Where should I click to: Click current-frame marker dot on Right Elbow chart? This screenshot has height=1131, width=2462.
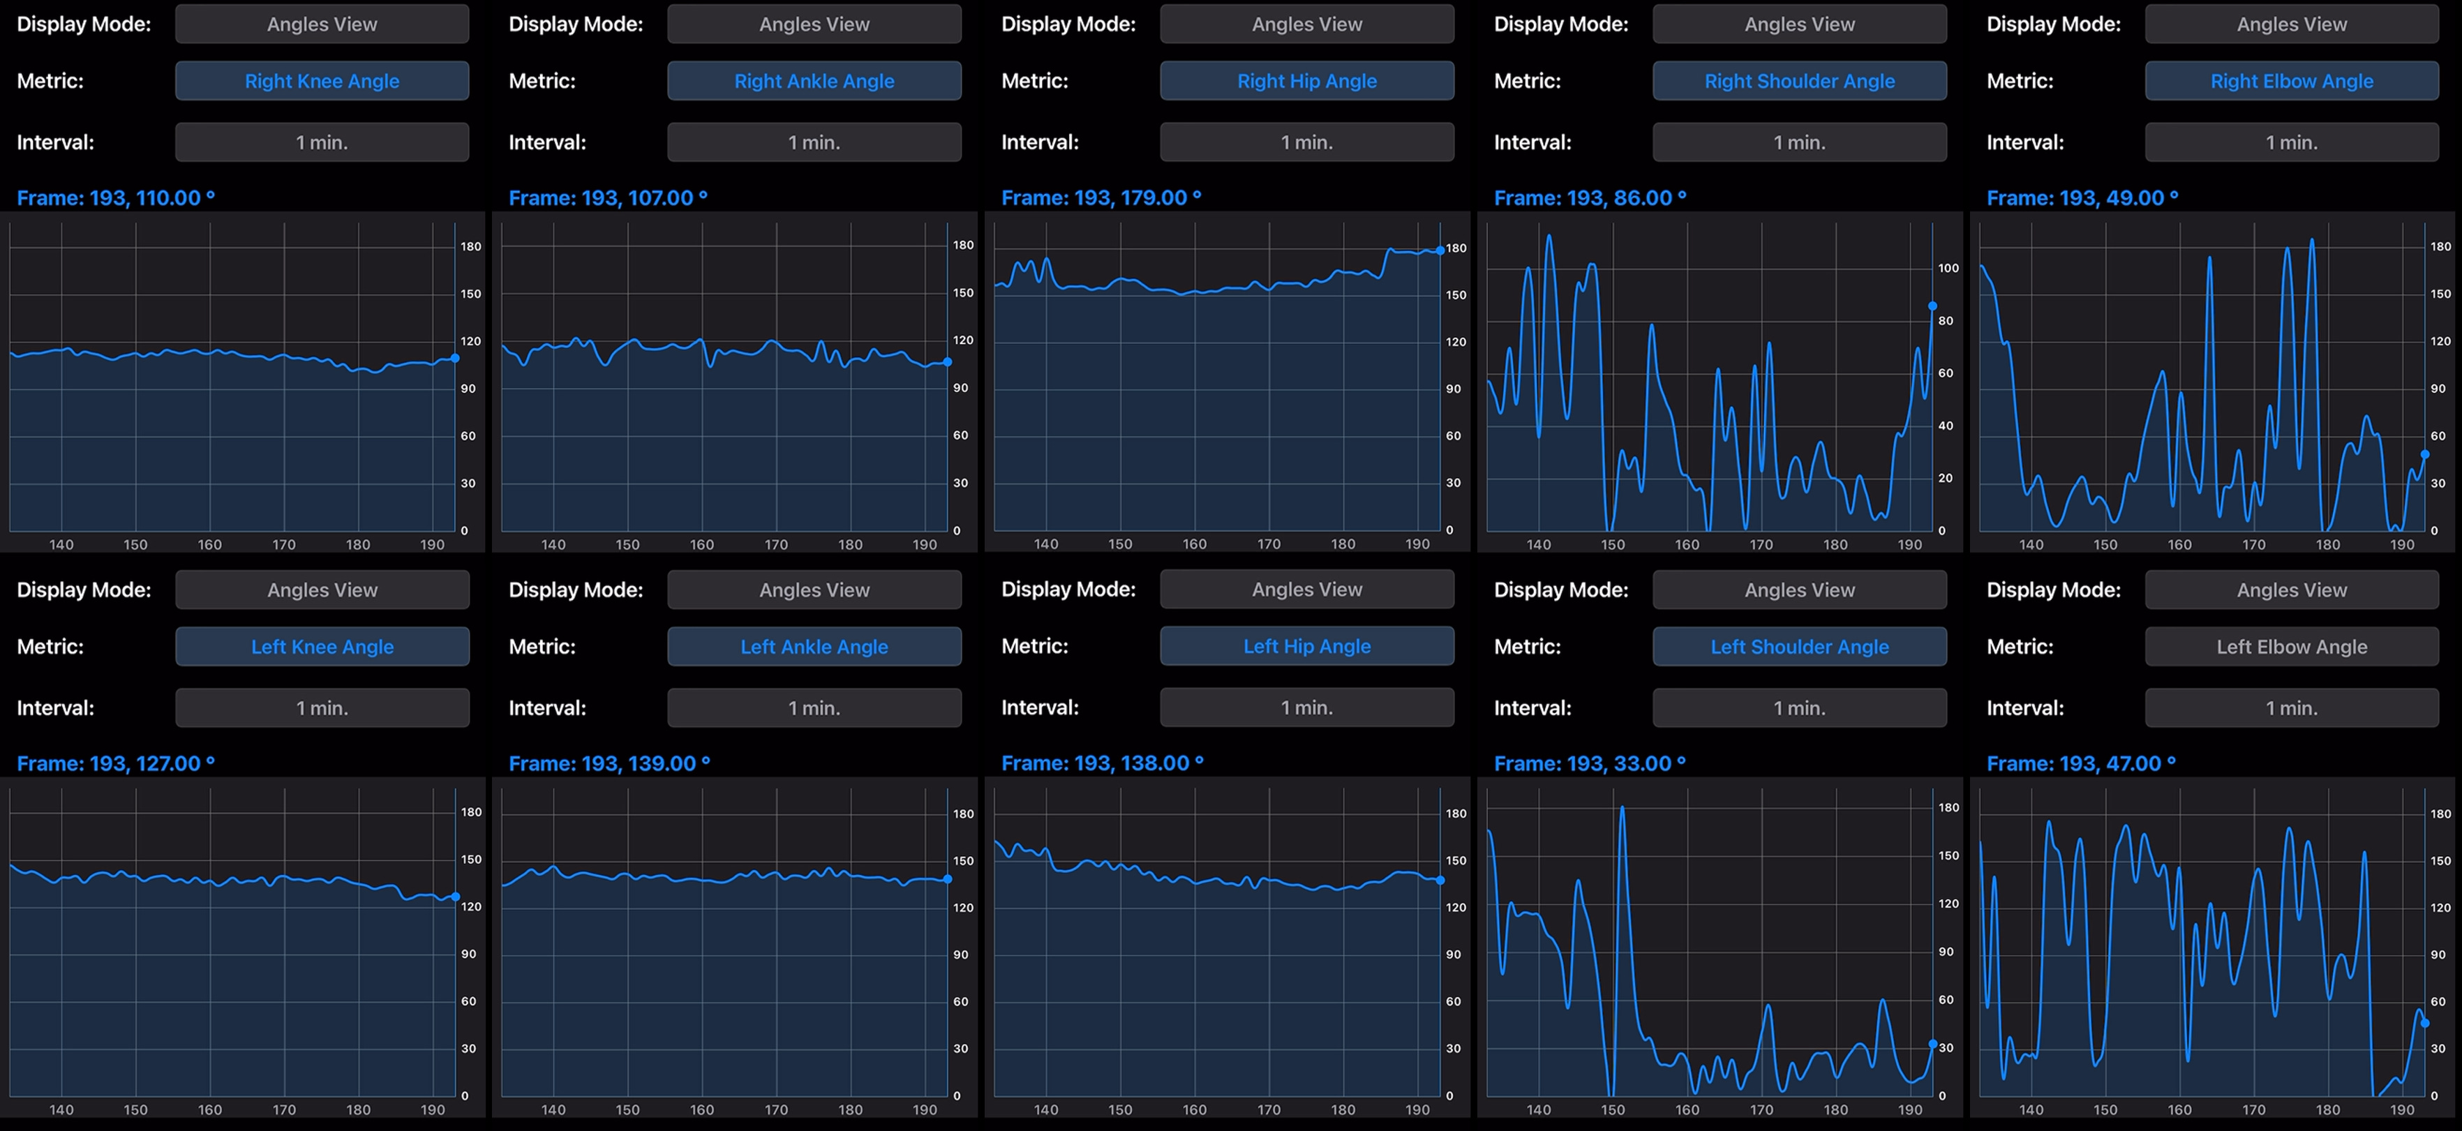[2425, 455]
